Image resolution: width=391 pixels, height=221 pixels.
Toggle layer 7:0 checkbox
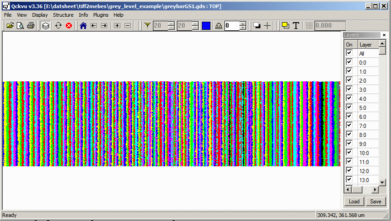click(x=349, y=125)
